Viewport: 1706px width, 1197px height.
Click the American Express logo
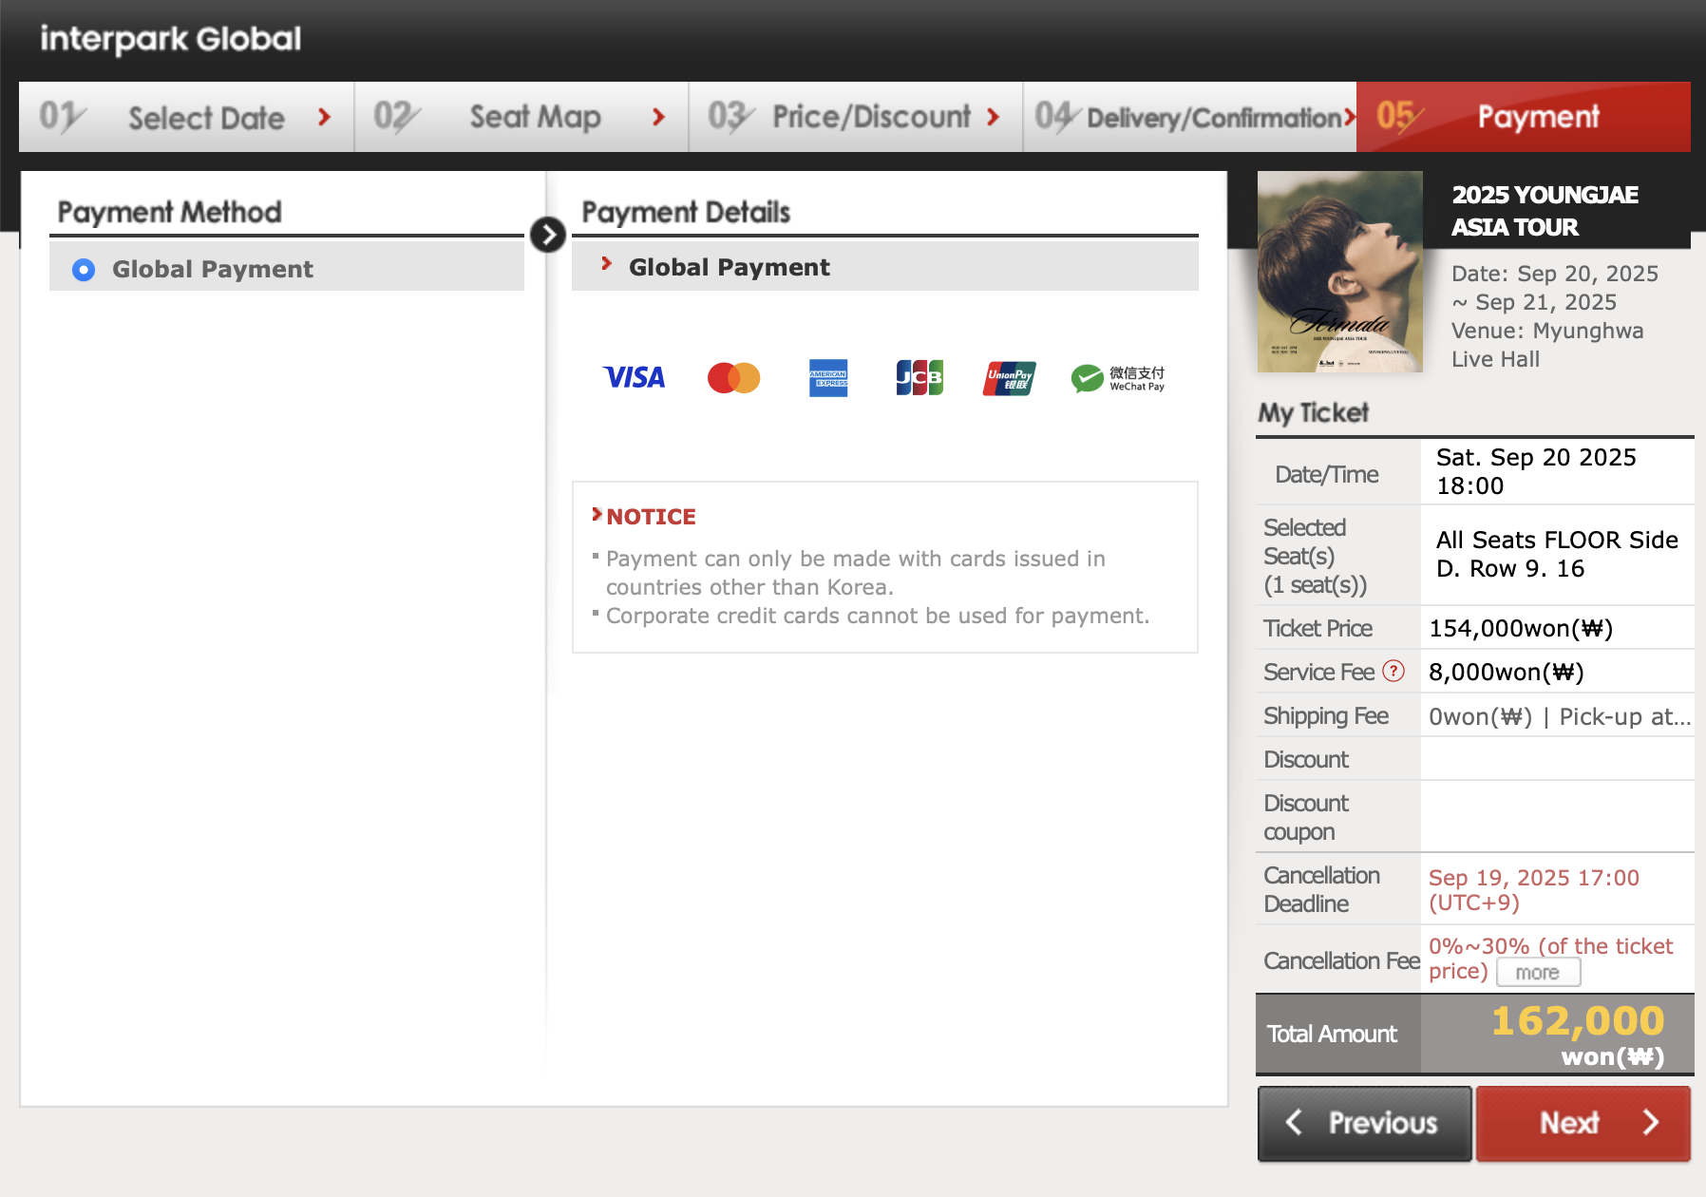point(828,377)
